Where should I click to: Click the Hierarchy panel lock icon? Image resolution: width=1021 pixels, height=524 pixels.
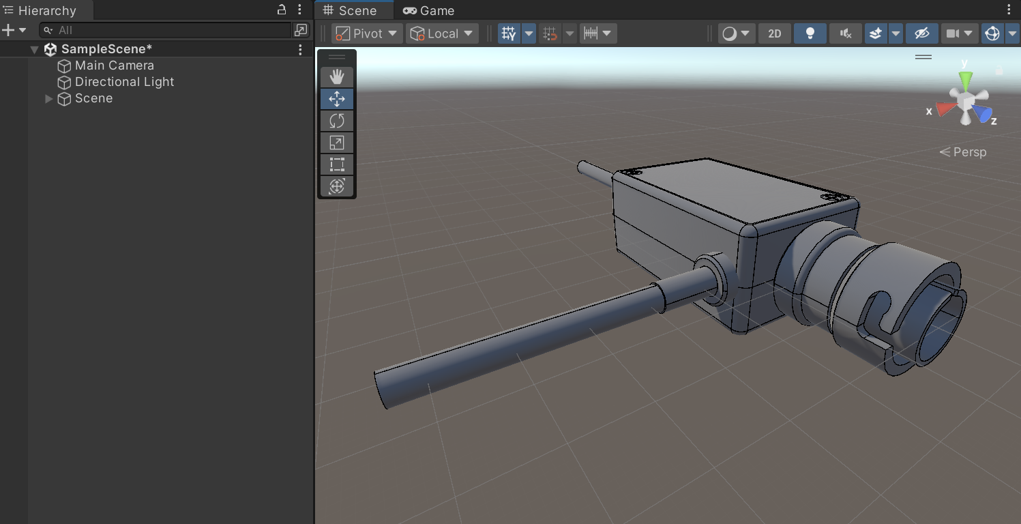(x=282, y=10)
